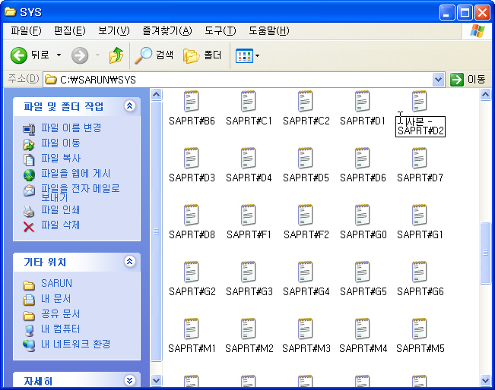The image size is (495, 390).
Task: Open 공유 문서 location
Action: pos(61,313)
